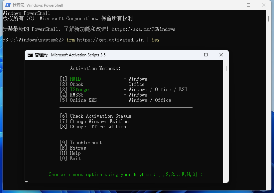Click the Office description beside Ohook
Image resolution: width=274 pixels, height=193 pixels.
[136, 84]
